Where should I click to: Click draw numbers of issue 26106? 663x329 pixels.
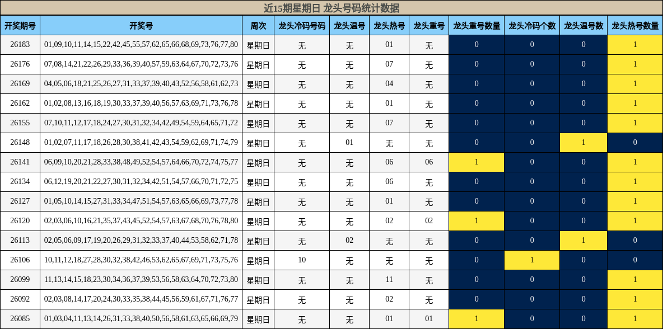[x=141, y=260]
